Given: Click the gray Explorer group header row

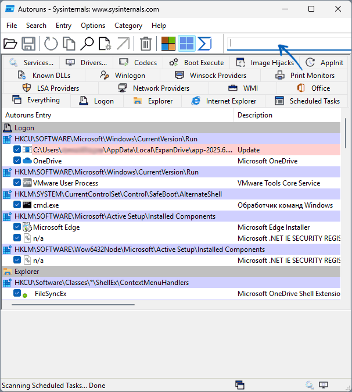Looking at the screenshot, I should coord(171,272).
